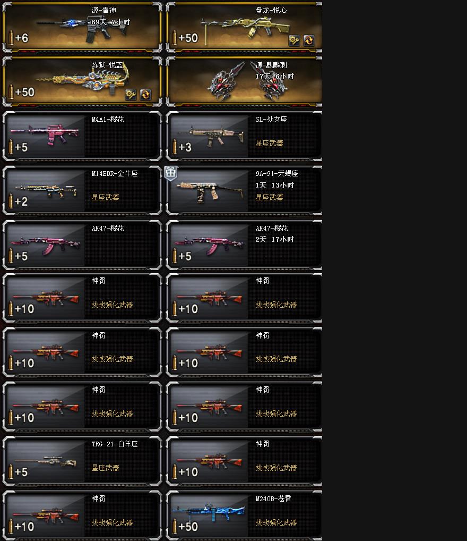Click the bullet icon on M240B-苍雷 card
The width and height of the screenshot is (467, 541).
(x=175, y=526)
